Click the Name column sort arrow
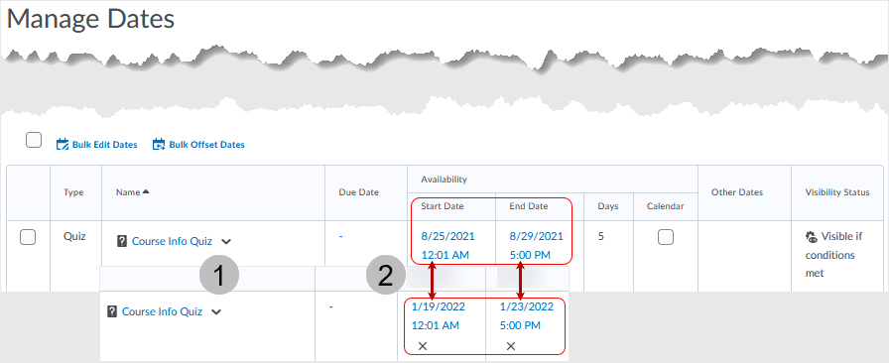The image size is (889, 363). coord(146,192)
